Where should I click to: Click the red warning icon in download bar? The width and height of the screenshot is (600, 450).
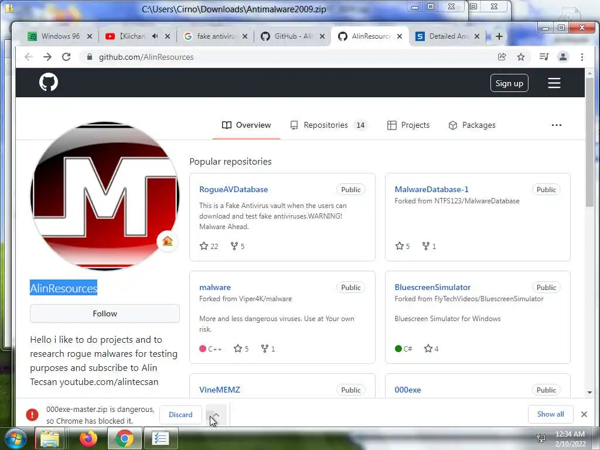coord(32,414)
